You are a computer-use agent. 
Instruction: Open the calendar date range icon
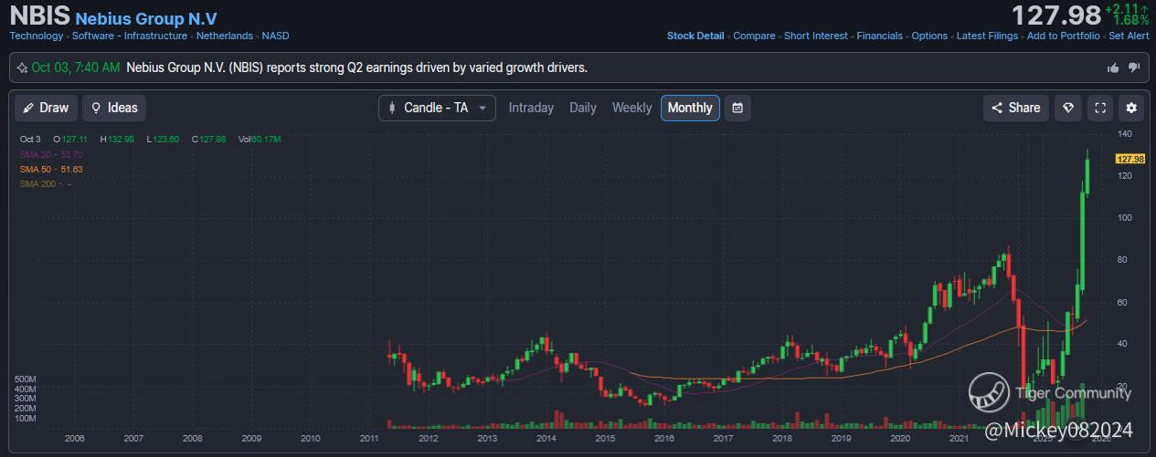click(x=737, y=108)
